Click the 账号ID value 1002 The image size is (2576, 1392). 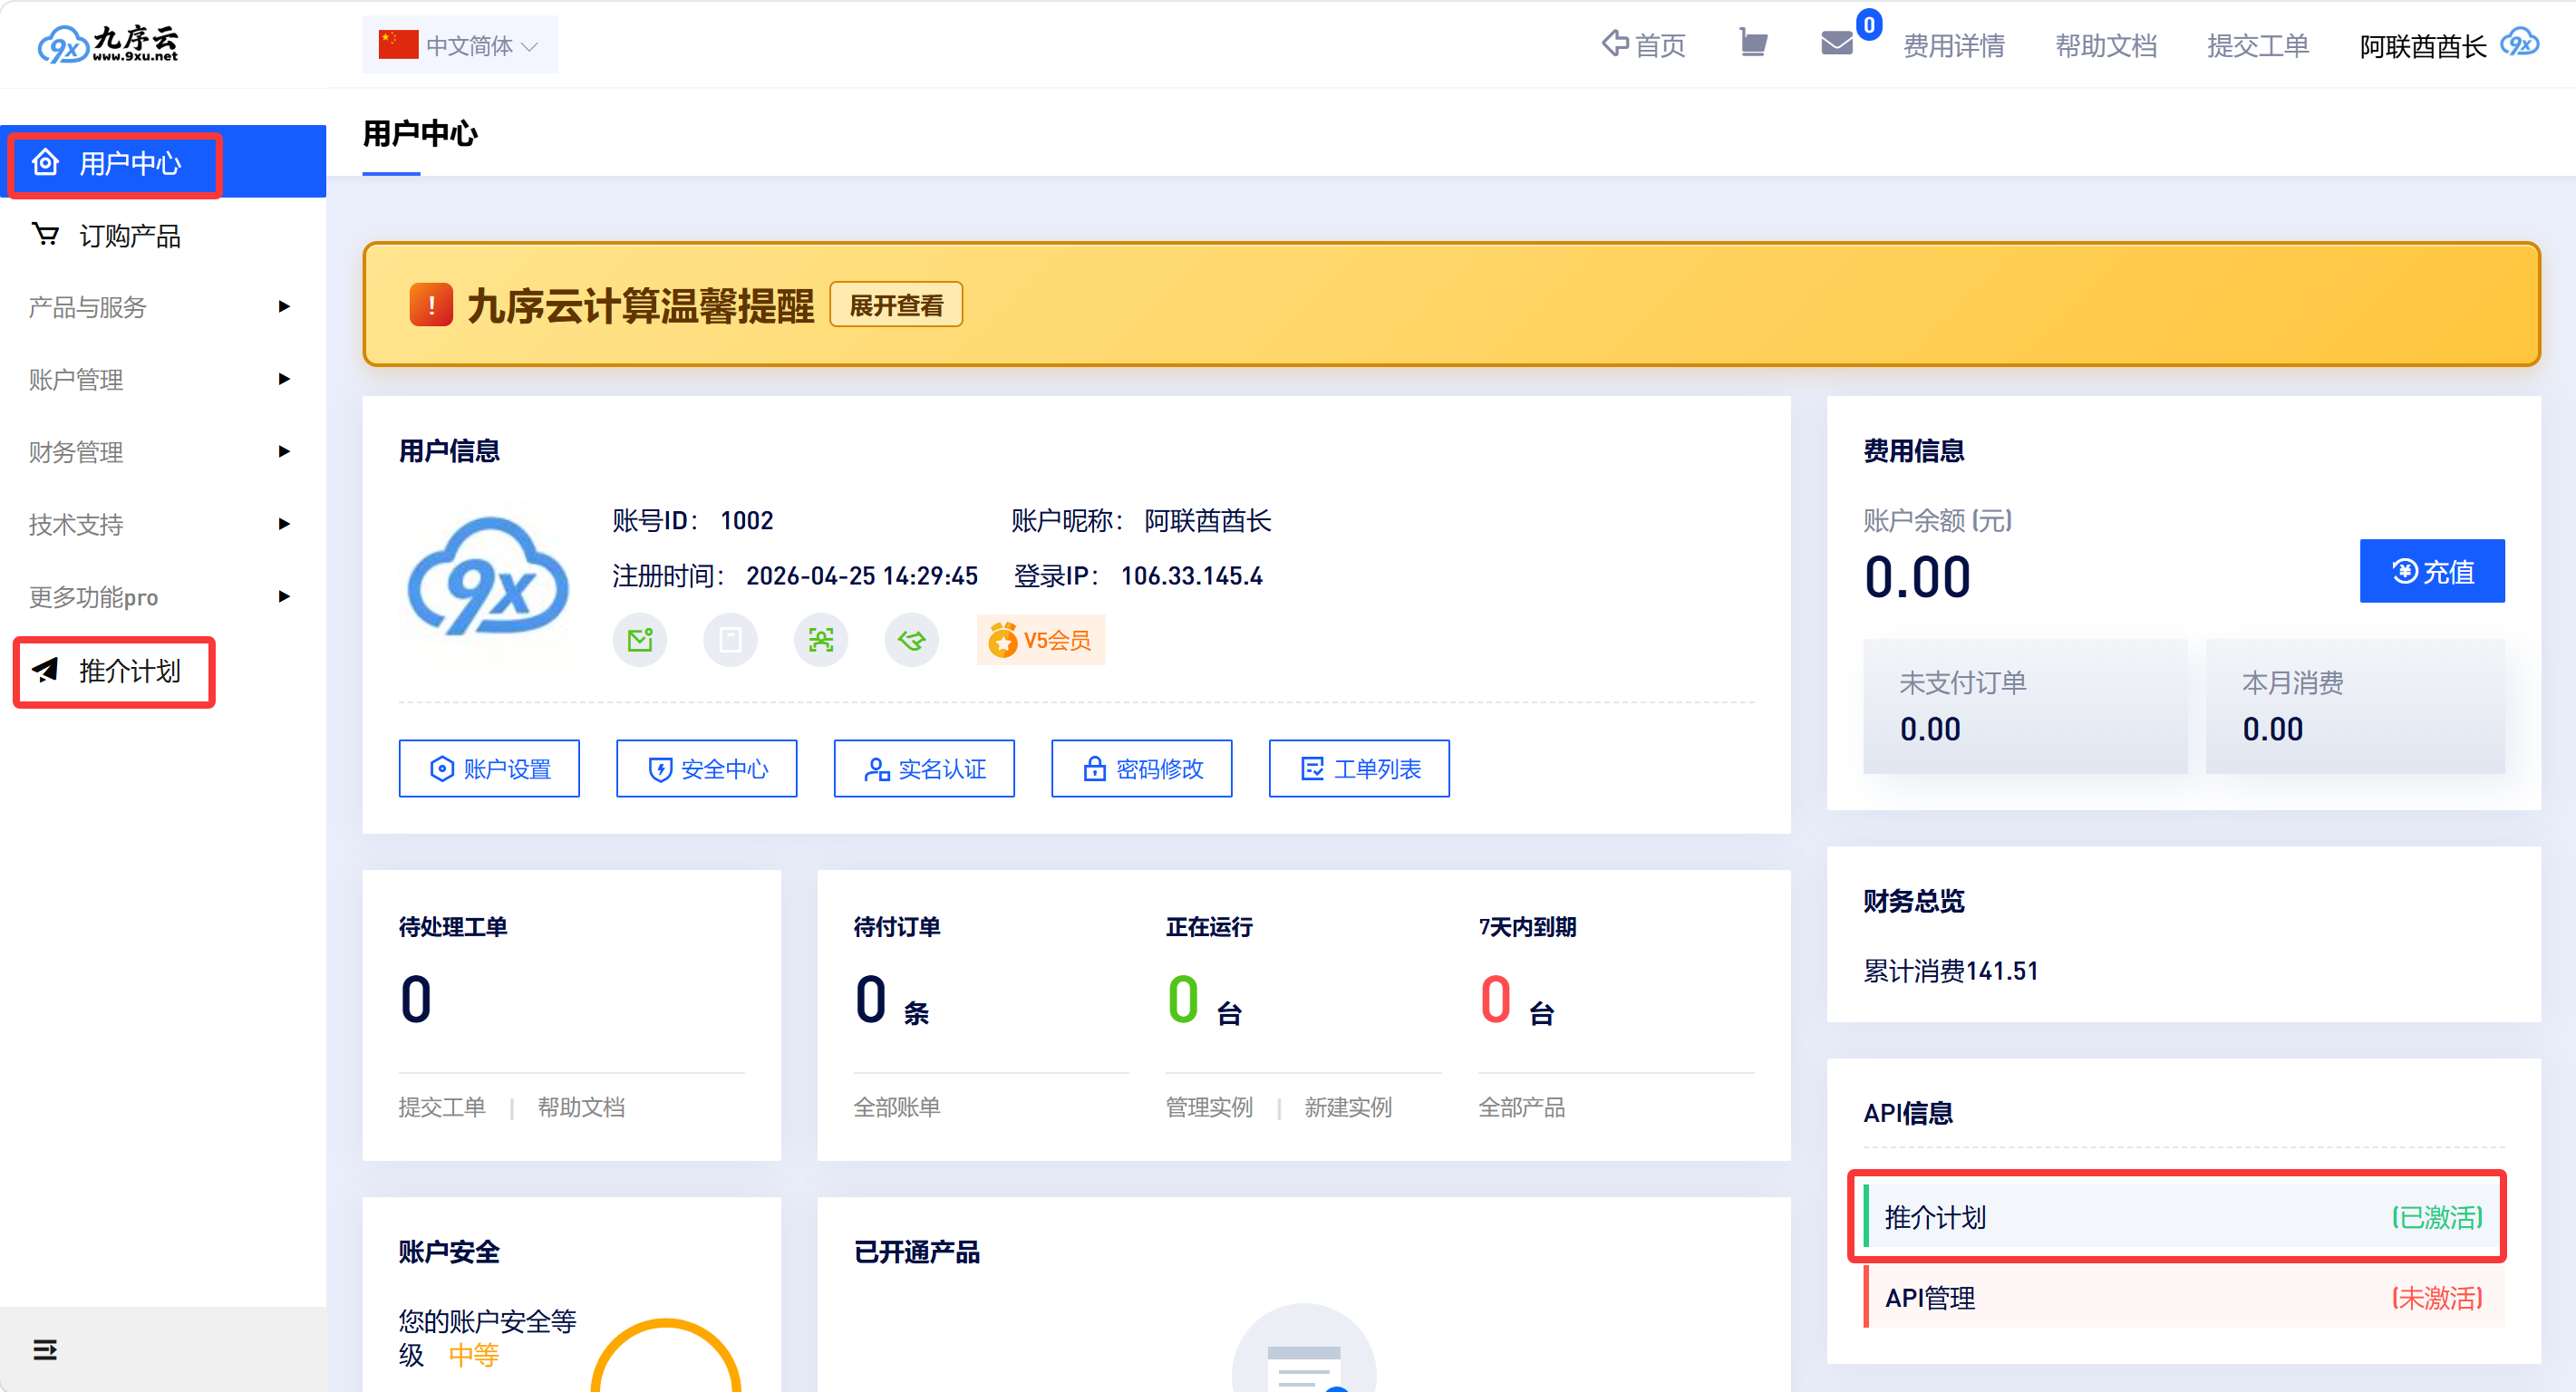[x=747, y=521]
